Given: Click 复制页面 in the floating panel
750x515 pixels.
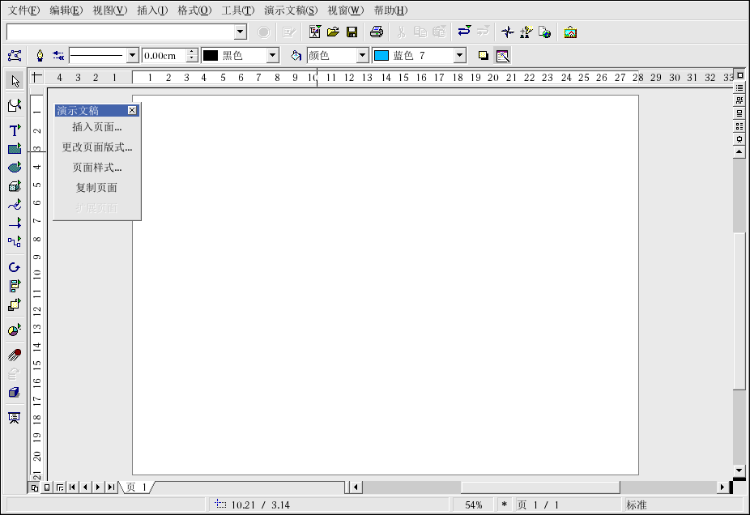Looking at the screenshot, I should [x=97, y=188].
